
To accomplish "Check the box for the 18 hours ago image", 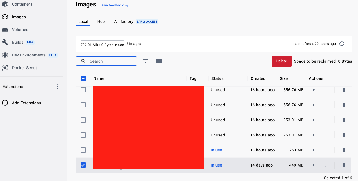I will pyautogui.click(x=83, y=150).
